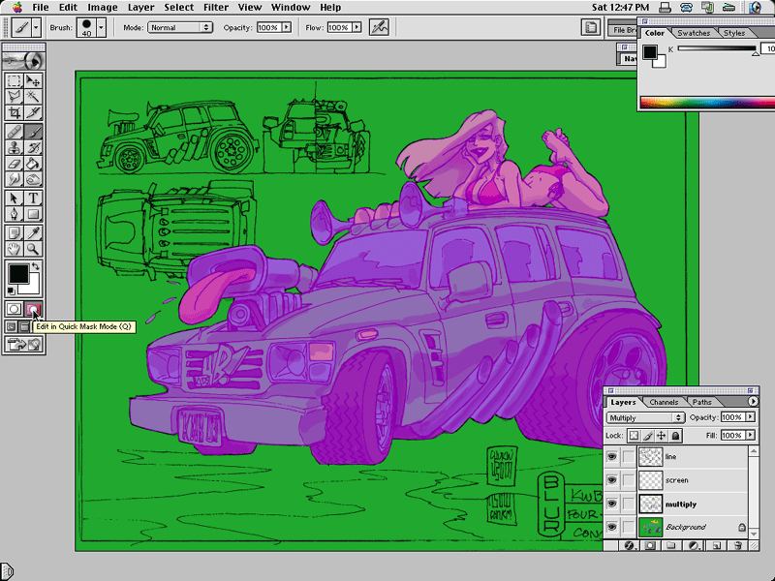775x581 pixels.
Task: Select the Eraser tool
Action: [14, 164]
